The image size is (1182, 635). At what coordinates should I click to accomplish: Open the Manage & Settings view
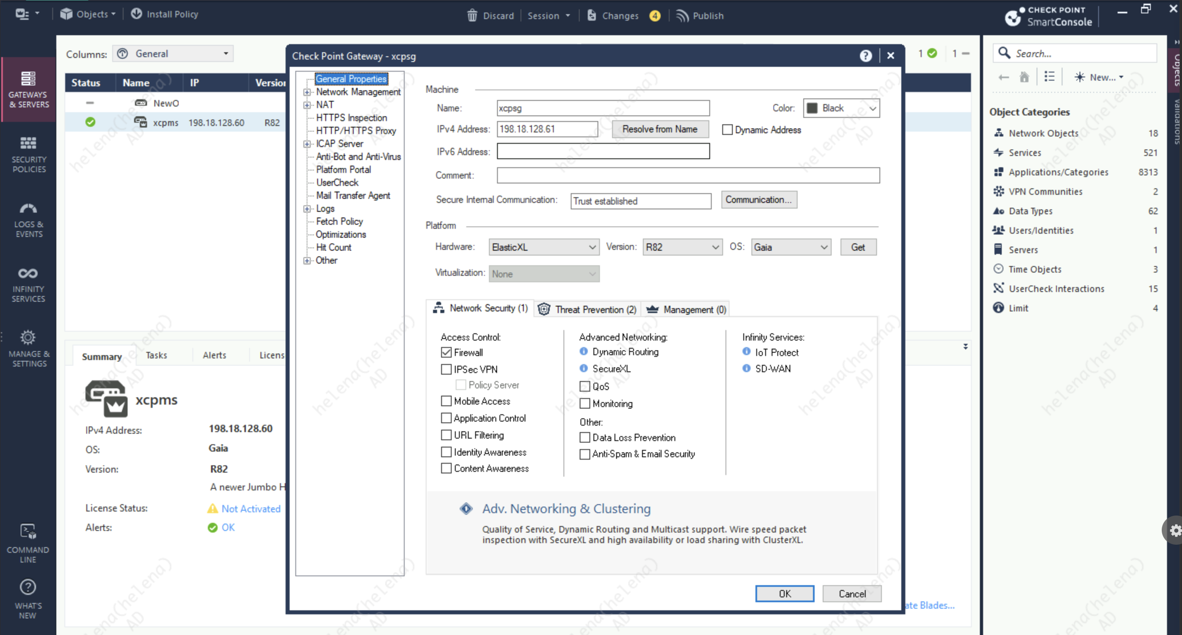[x=28, y=349]
